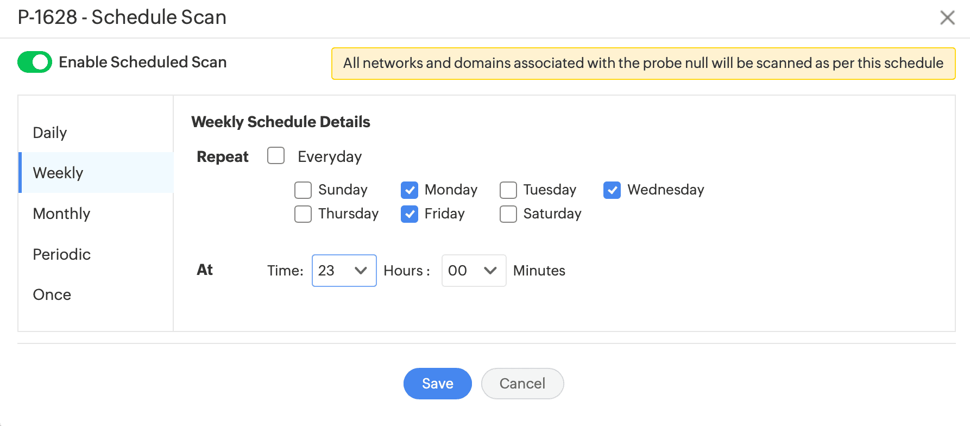970x426 pixels.
Task: Open the Monthly schedule tab
Action: pyautogui.click(x=61, y=214)
